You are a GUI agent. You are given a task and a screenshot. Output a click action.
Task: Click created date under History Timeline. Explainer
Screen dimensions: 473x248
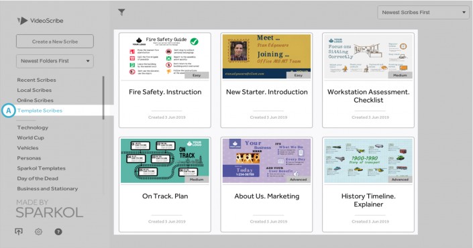pos(370,221)
